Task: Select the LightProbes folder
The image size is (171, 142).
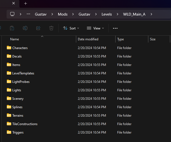Action: (18, 82)
